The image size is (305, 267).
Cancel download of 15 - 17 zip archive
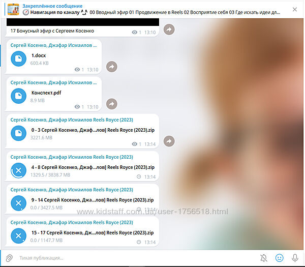19,236
